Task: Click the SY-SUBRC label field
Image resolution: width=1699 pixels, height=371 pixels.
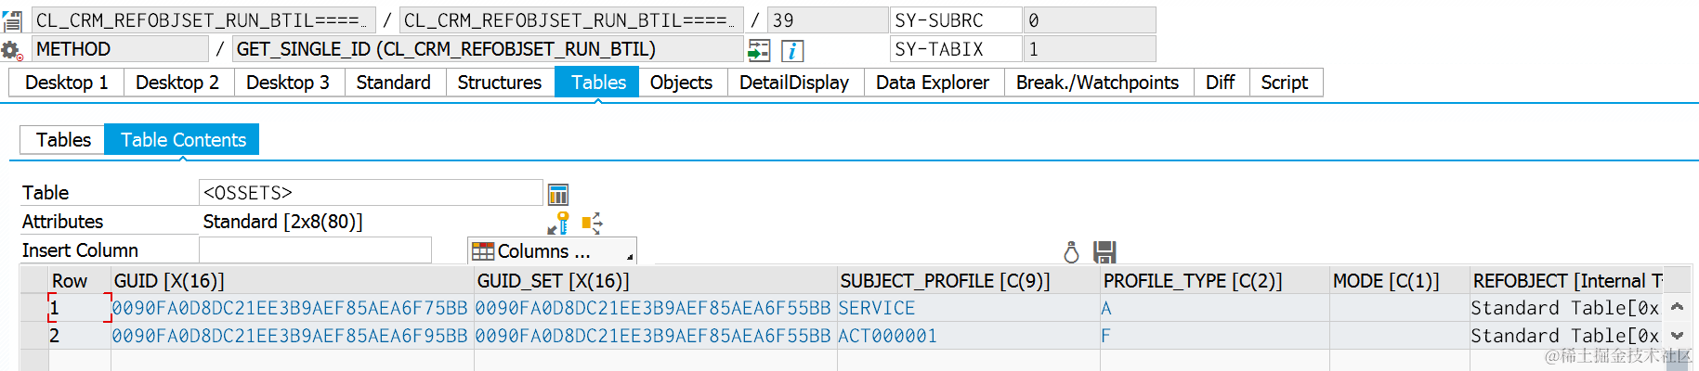Action: tap(956, 20)
